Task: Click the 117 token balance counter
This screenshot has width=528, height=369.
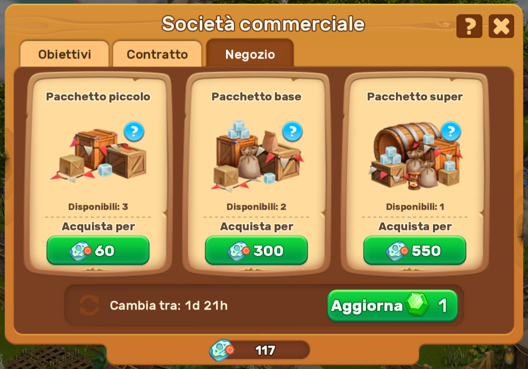Action: (265, 350)
